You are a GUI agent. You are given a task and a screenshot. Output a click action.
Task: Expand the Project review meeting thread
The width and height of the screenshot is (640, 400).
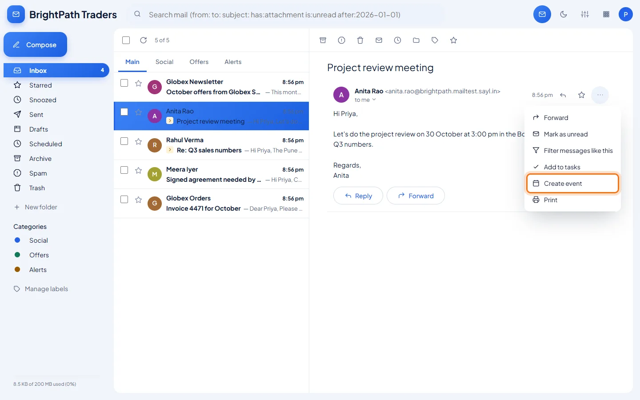pos(170,121)
